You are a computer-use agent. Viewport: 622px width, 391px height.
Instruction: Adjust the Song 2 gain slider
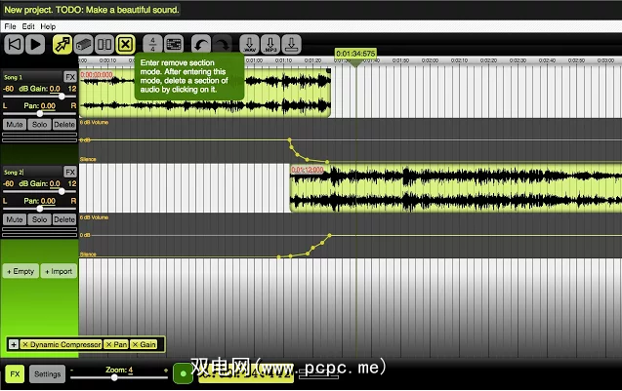62,191
